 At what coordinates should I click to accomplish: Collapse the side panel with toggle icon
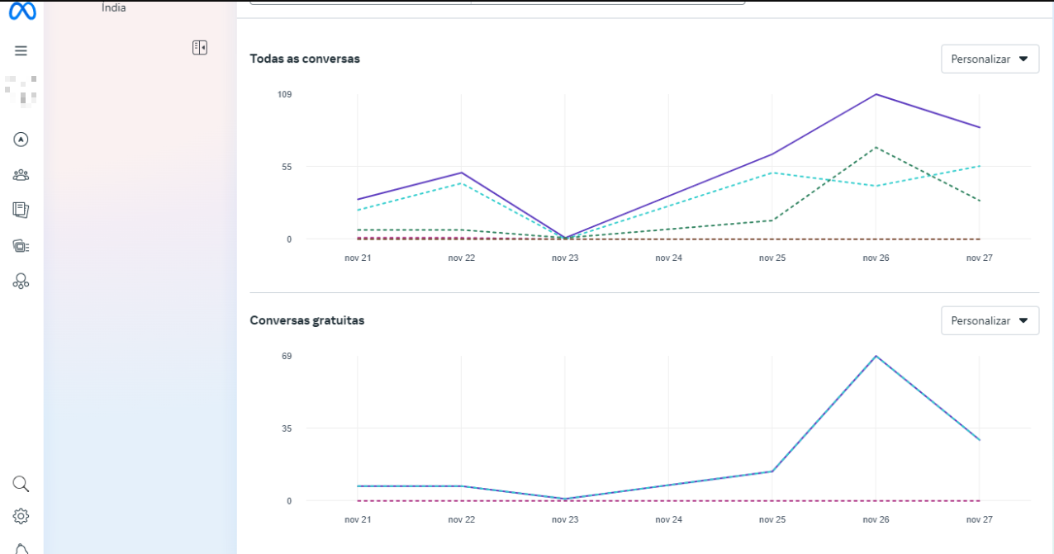tap(199, 48)
